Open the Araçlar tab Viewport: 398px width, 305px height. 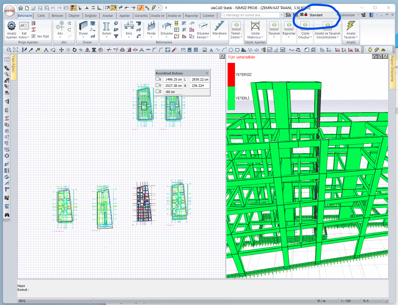tap(108, 16)
